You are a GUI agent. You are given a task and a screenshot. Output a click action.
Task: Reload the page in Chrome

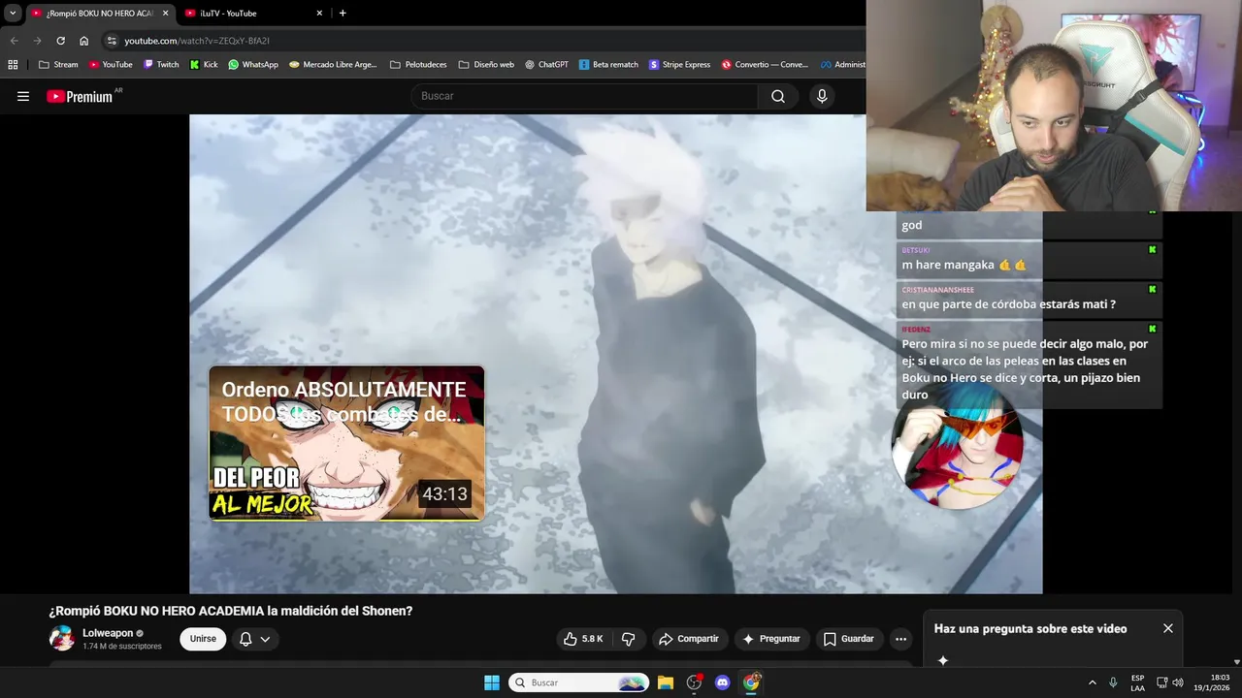pyautogui.click(x=60, y=41)
